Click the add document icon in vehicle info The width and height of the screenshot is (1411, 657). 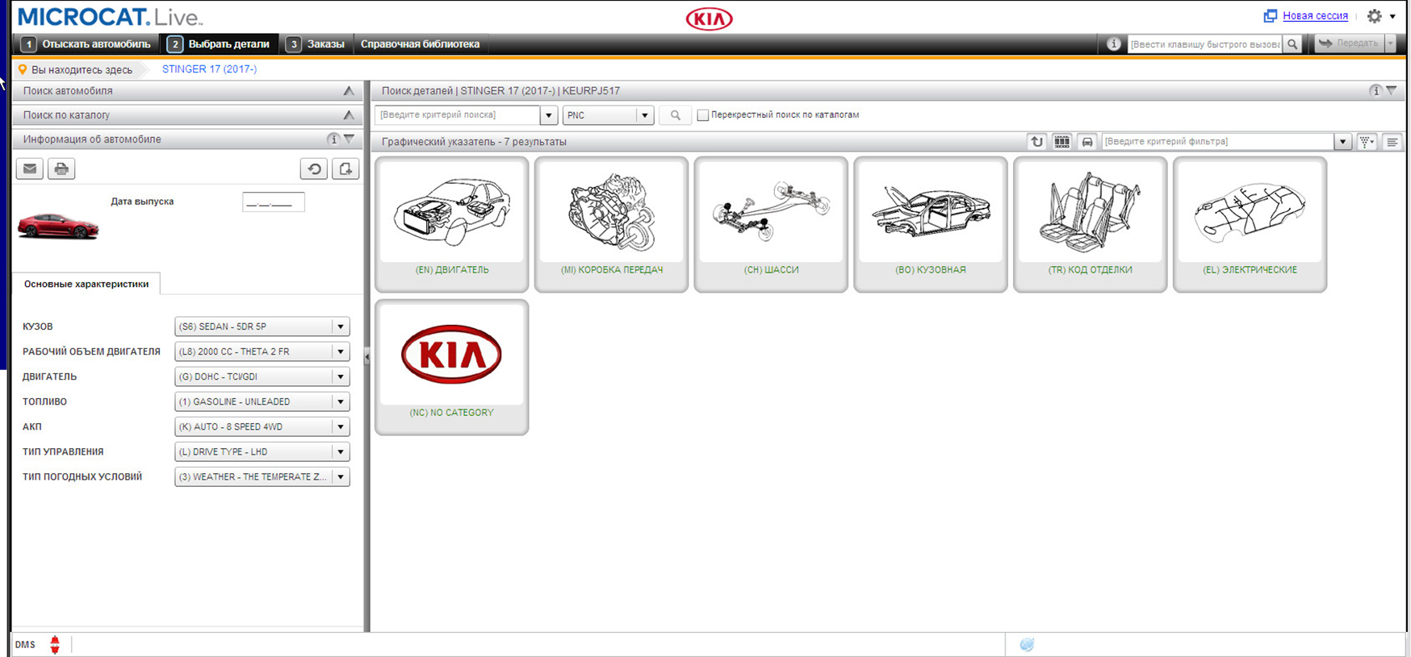point(345,169)
